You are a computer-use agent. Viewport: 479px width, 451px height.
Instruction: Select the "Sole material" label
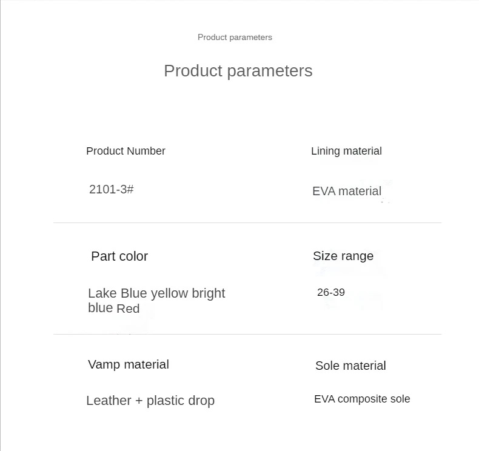tap(350, 366)
